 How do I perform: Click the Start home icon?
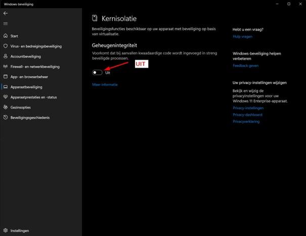[6, 36]
